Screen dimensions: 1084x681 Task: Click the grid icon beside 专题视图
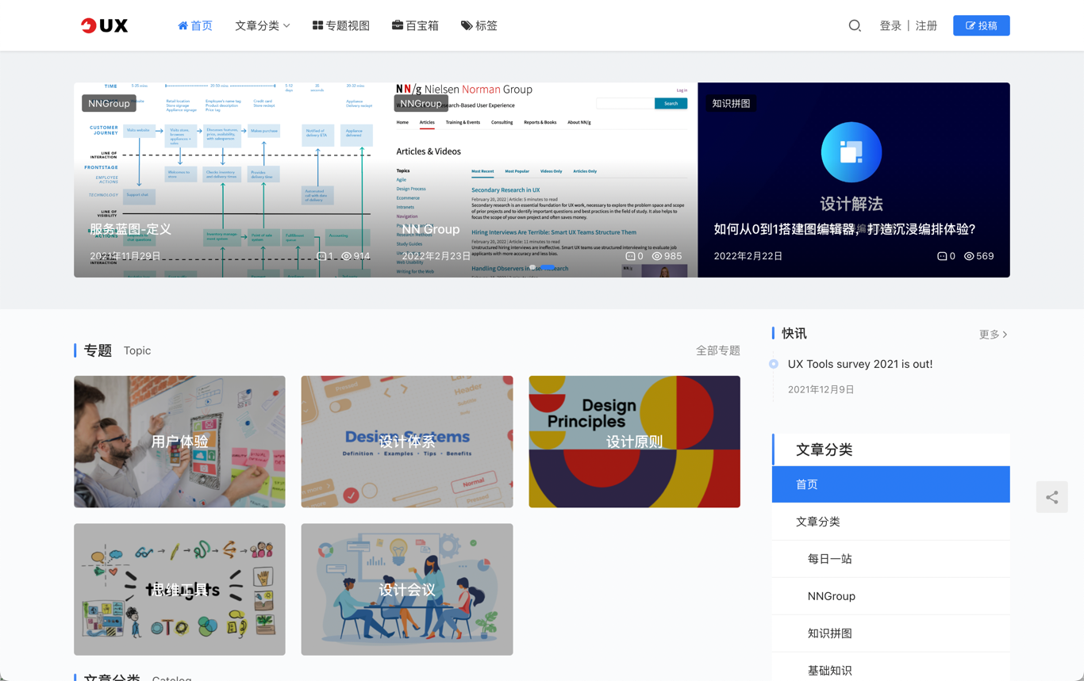click(x=317, y=25)
